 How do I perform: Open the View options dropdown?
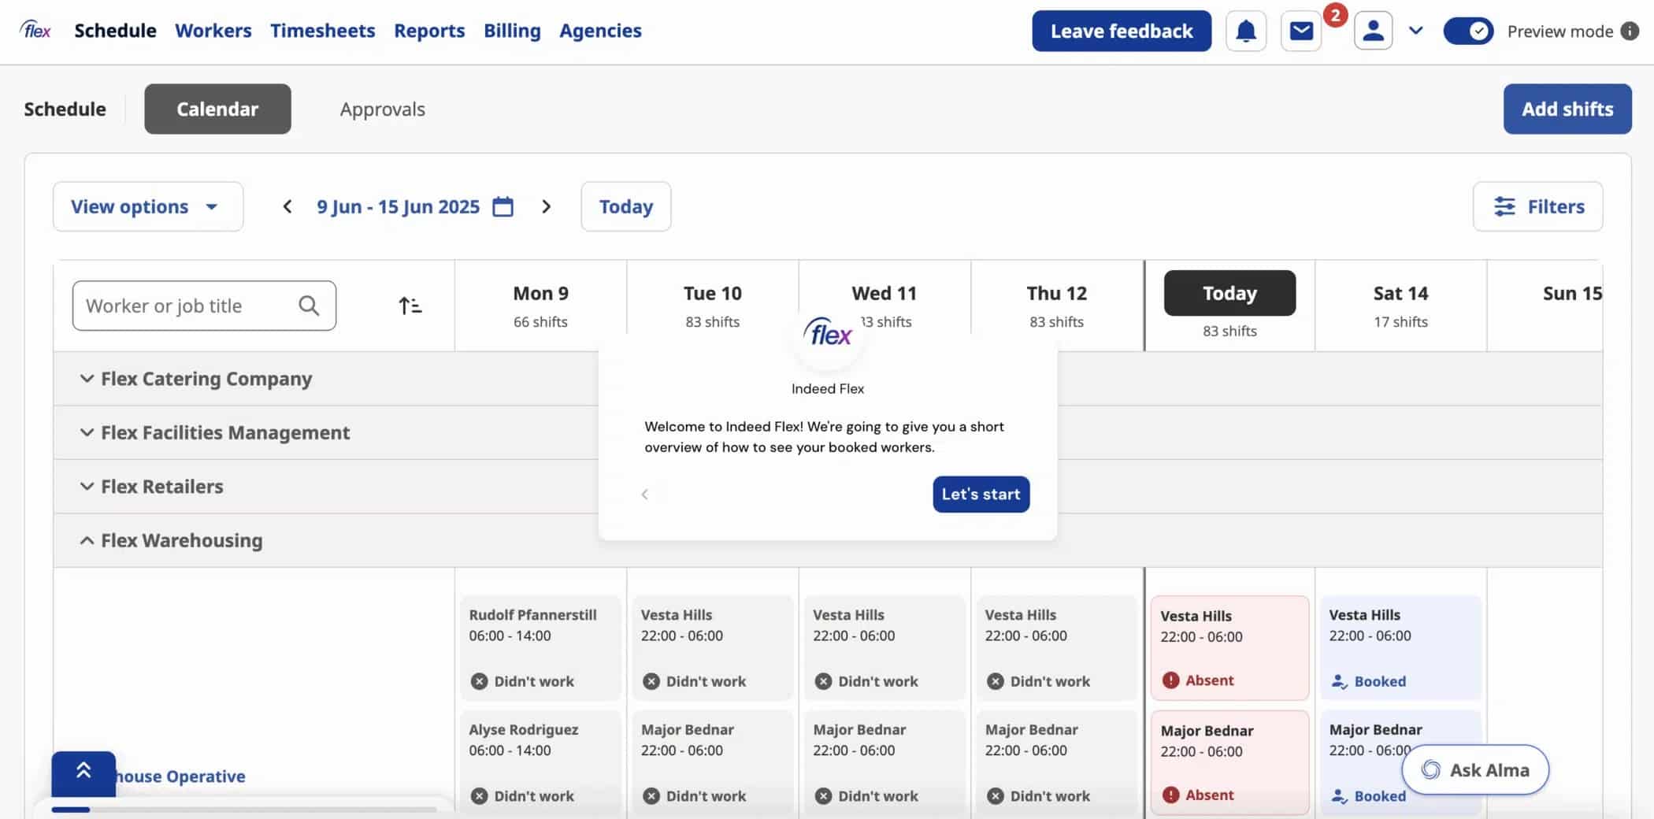(x=147, y=207)
